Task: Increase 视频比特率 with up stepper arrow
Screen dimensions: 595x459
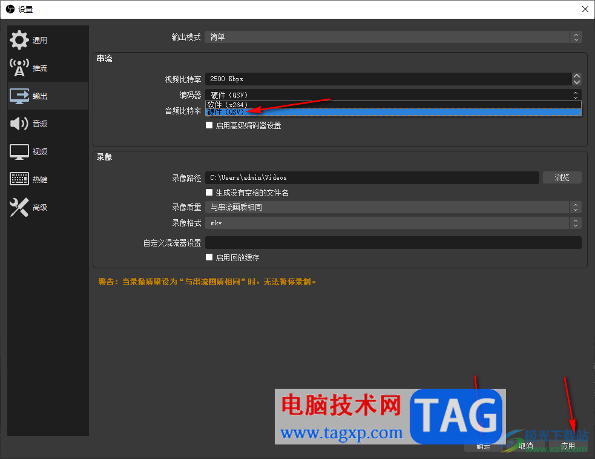Action: [577, 76]
